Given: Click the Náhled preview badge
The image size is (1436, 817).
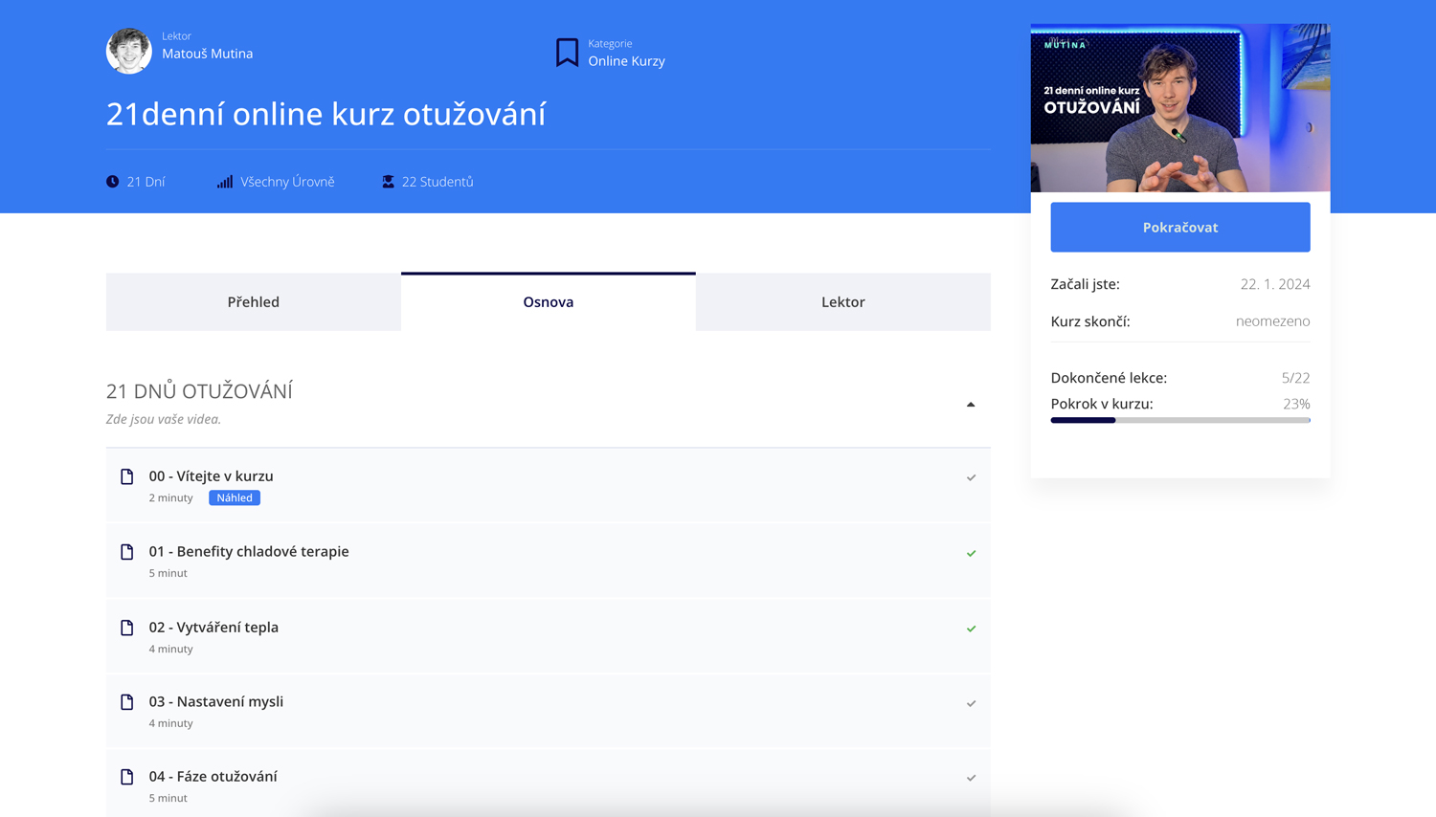Looking at the screenshot, I should [235, 497].
